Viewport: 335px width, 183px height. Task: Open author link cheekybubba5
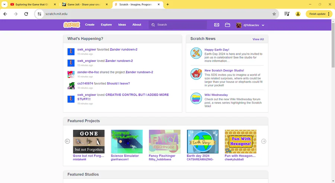point(234,159)
